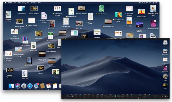Toggle fullscreen in the video player

click(168, 96)
